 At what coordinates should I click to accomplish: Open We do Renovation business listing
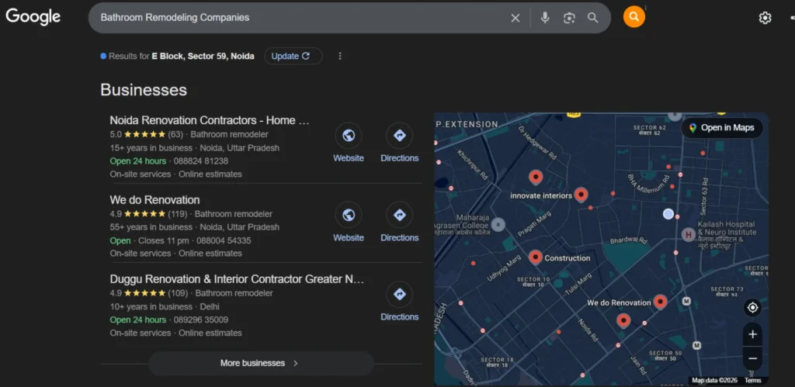point(154,200)
